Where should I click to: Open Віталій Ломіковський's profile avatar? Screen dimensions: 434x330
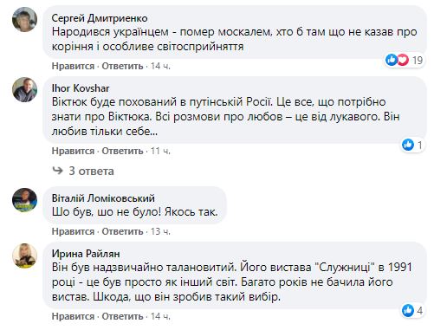coord(25,200)
